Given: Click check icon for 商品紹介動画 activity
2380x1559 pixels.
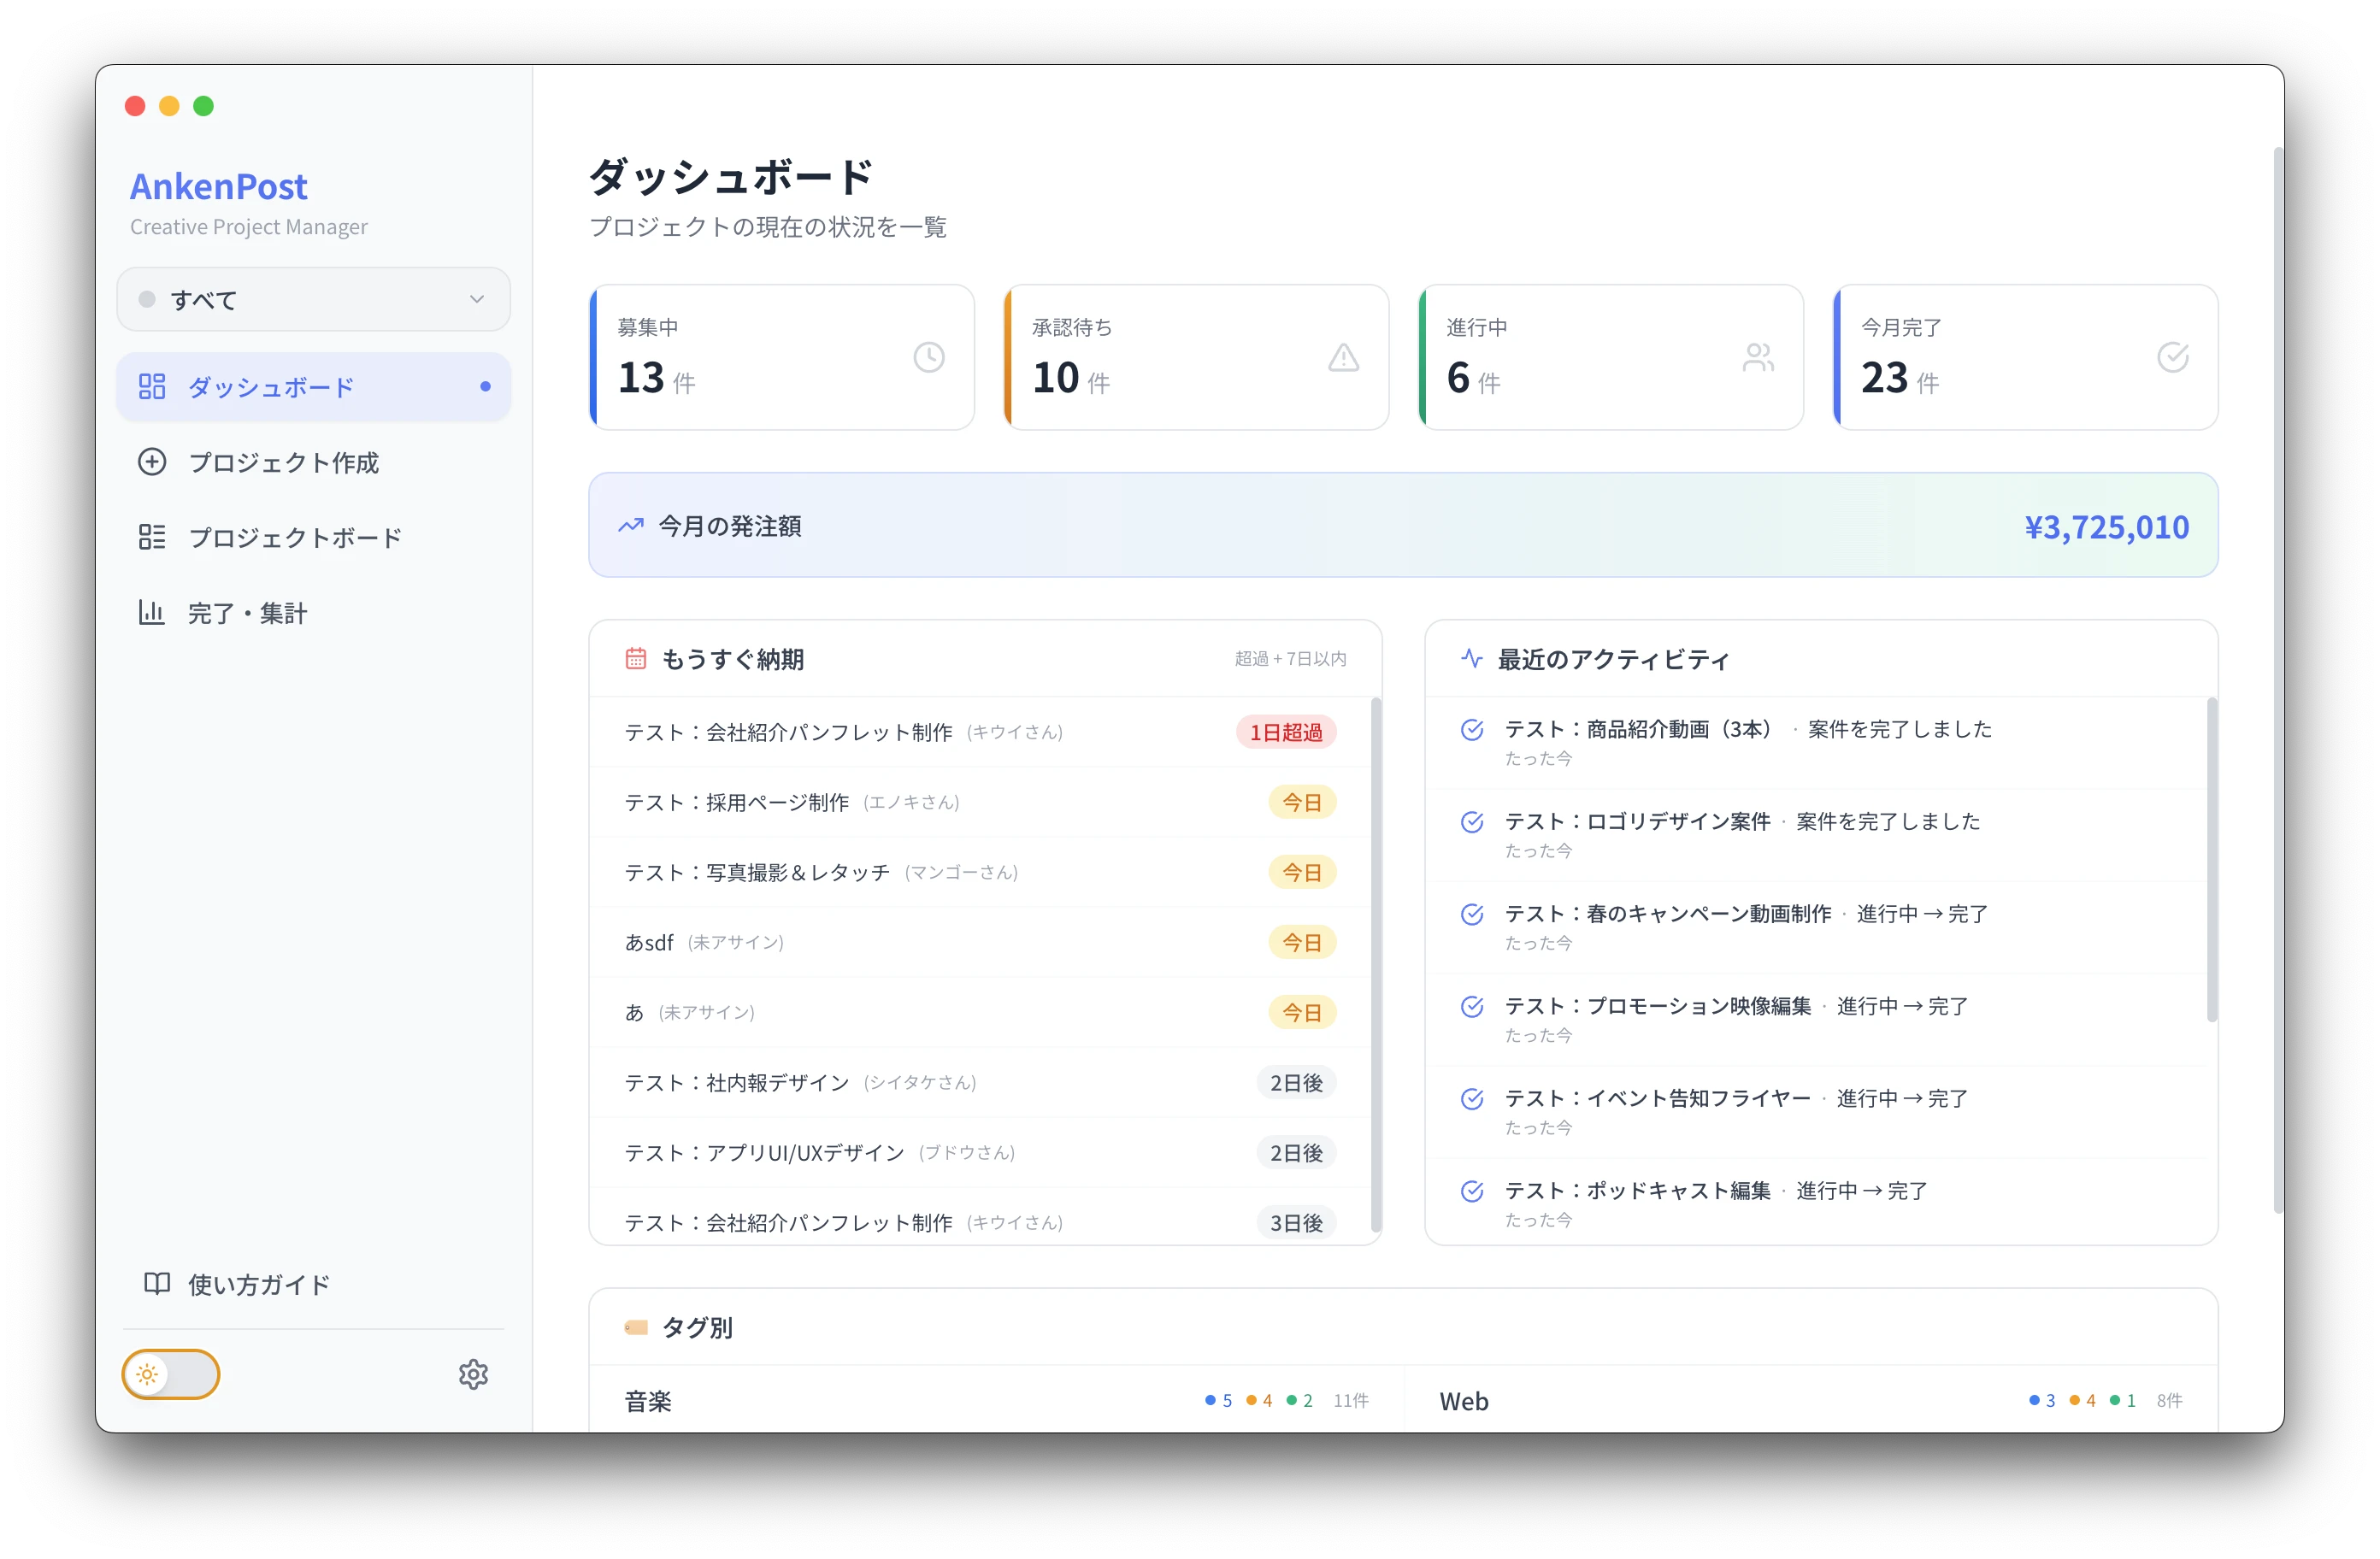Looking at the screenshot, I should [1471, 729].
